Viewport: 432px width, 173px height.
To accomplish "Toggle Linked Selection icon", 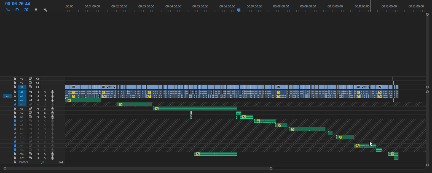I will 26,10.
